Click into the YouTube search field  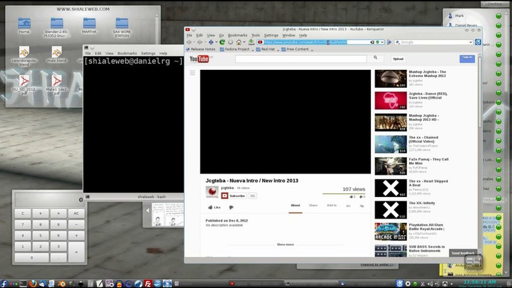click(x=301, y=59)
